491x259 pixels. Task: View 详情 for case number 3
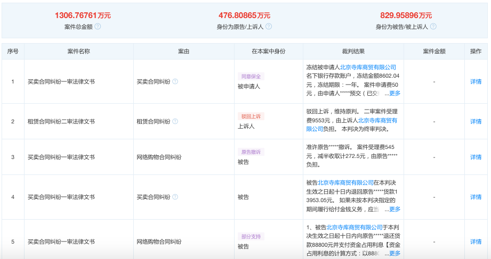(476, 157)
